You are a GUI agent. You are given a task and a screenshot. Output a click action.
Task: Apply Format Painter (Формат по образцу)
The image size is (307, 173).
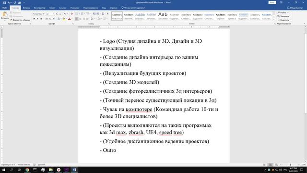click(20, 20)
